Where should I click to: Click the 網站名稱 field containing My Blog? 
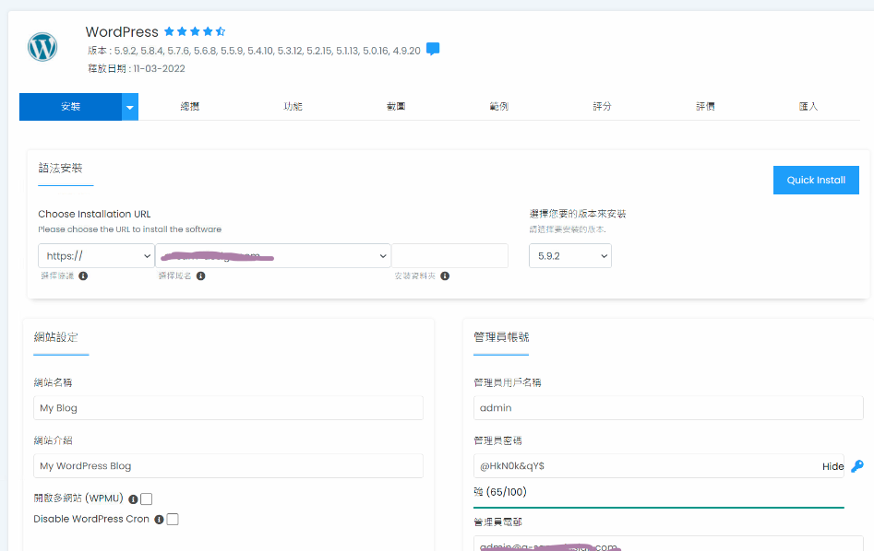[228, 408]
